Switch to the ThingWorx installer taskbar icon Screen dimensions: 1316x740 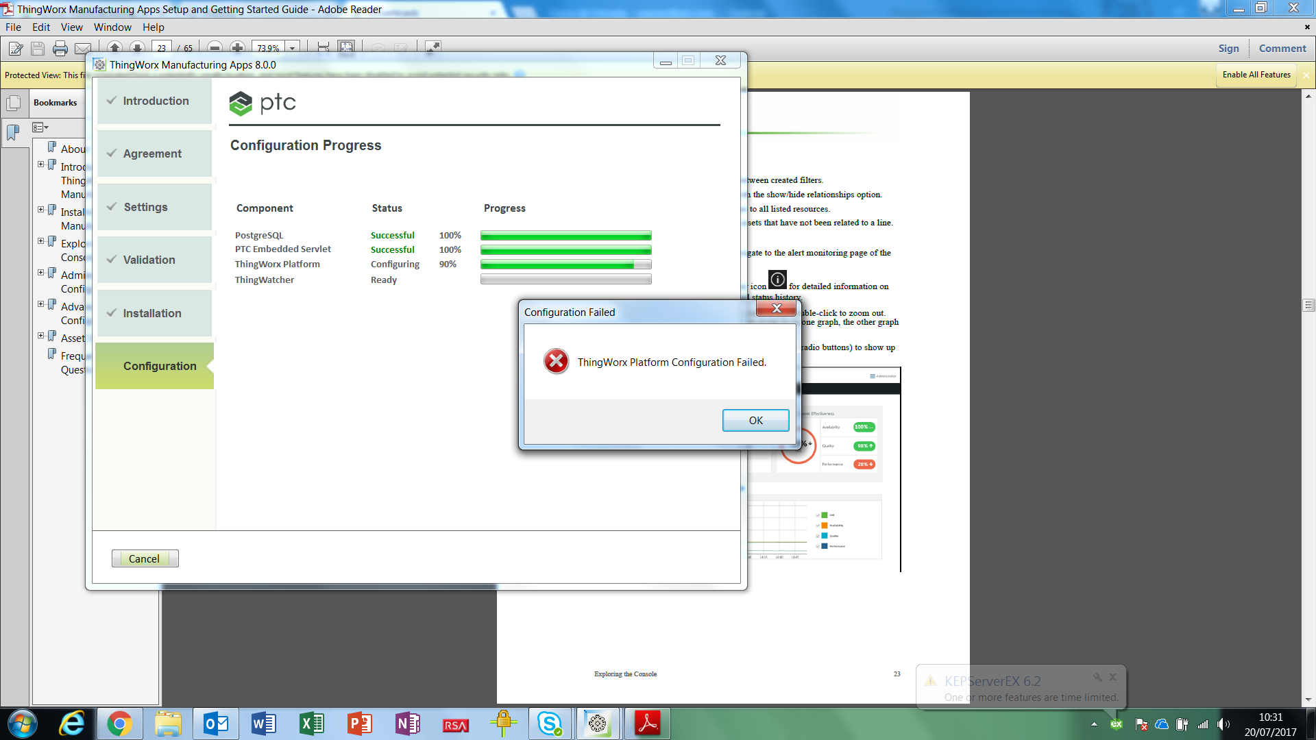coord(598,724)
